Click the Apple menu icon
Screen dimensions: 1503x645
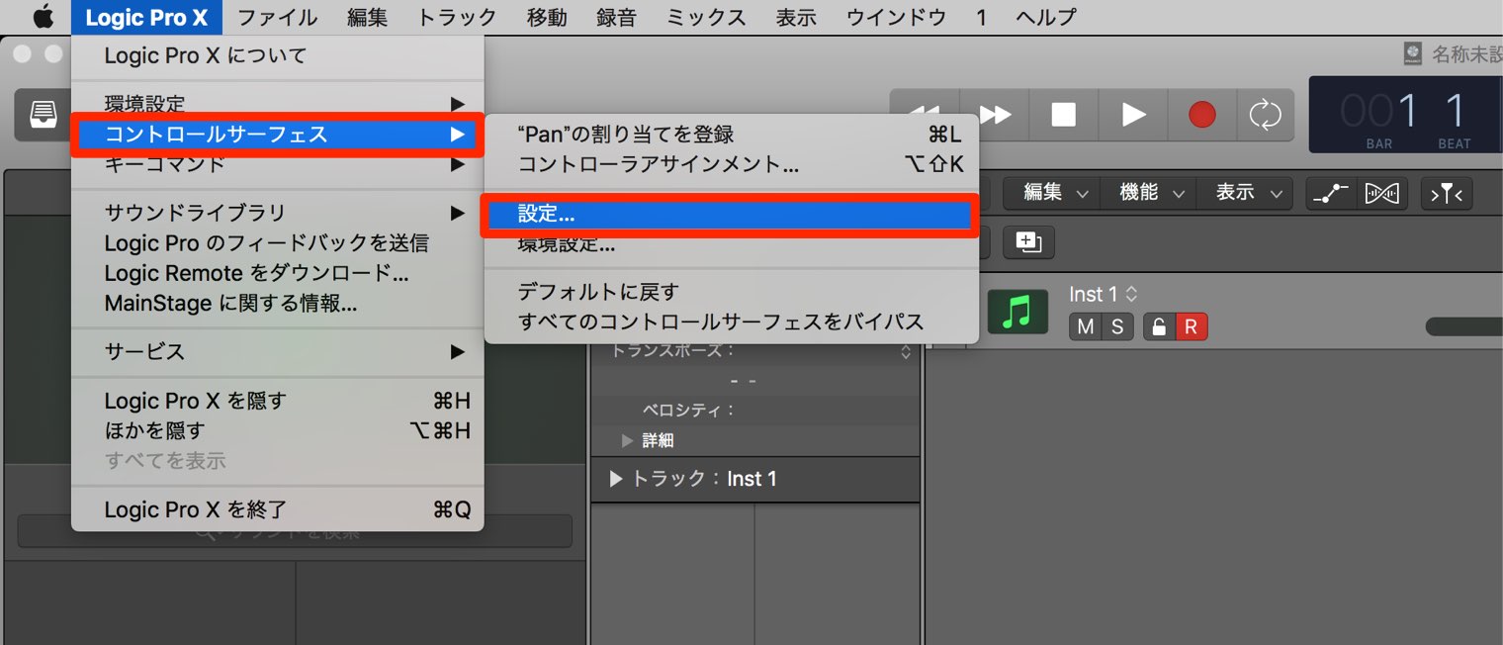43,17
